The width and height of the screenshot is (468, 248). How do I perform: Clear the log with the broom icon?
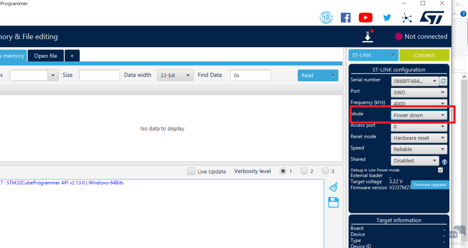[x=334, y=187]
